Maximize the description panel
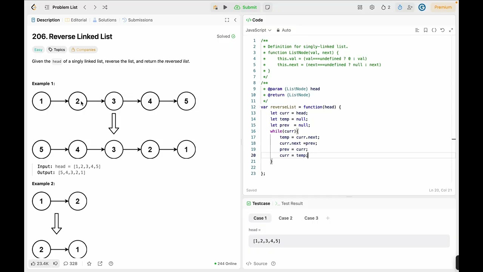The image size is (483, 272). [x=227, y=20]
